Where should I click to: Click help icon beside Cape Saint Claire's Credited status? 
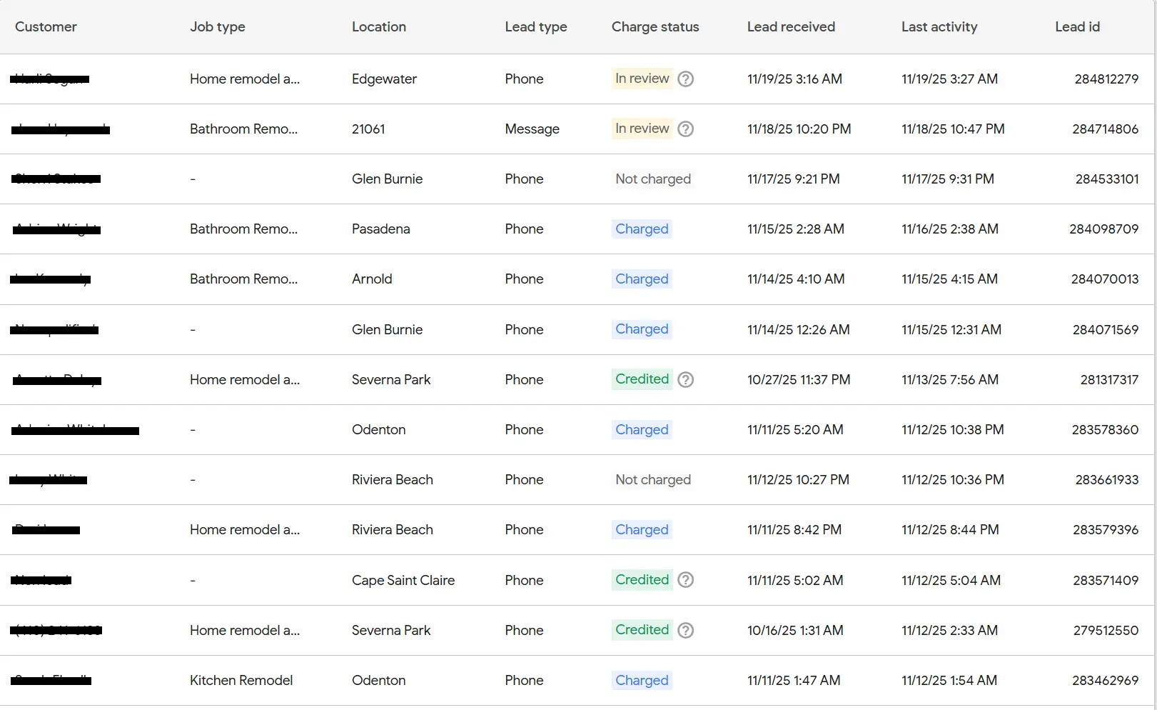(x=685, y=580)
